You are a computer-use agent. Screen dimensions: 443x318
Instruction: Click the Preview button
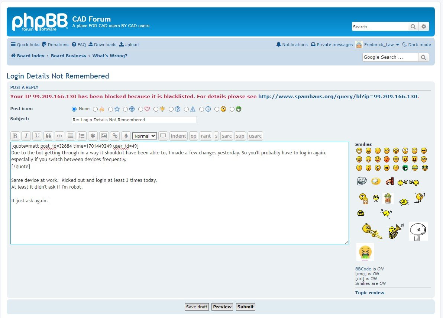tap(222, 307)
